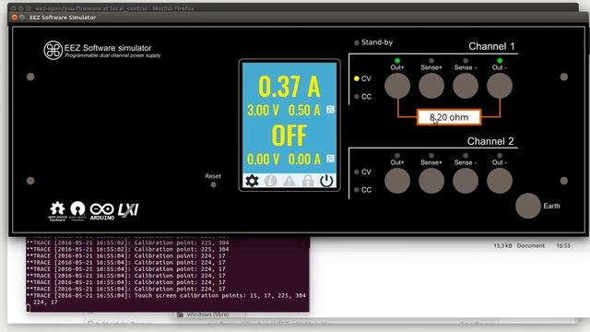
Task: Click the open source hardware gear logo
Action: coord(57,211)
